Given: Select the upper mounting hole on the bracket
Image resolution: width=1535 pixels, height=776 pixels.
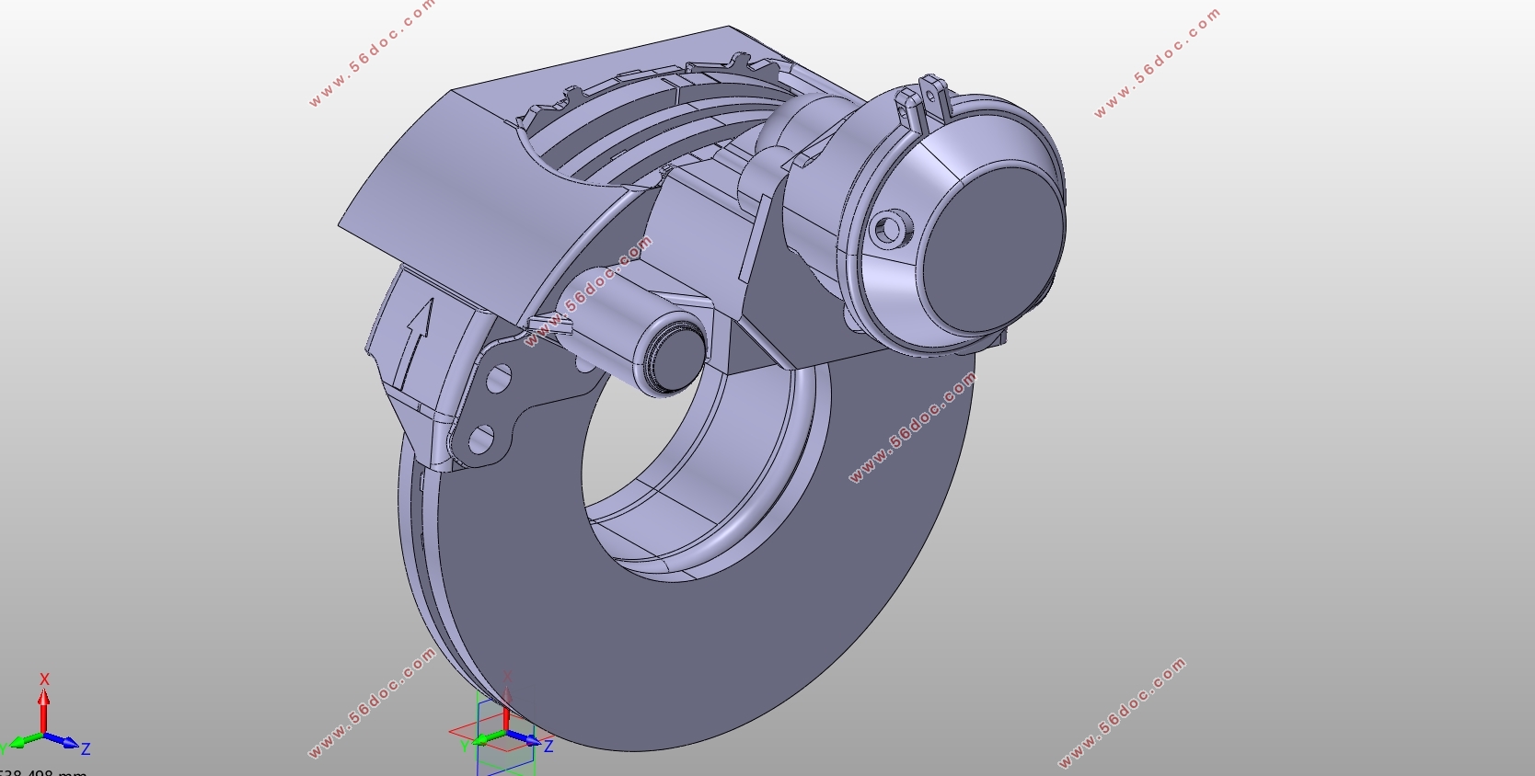Looking at the screenshot, I should point(500,377).
